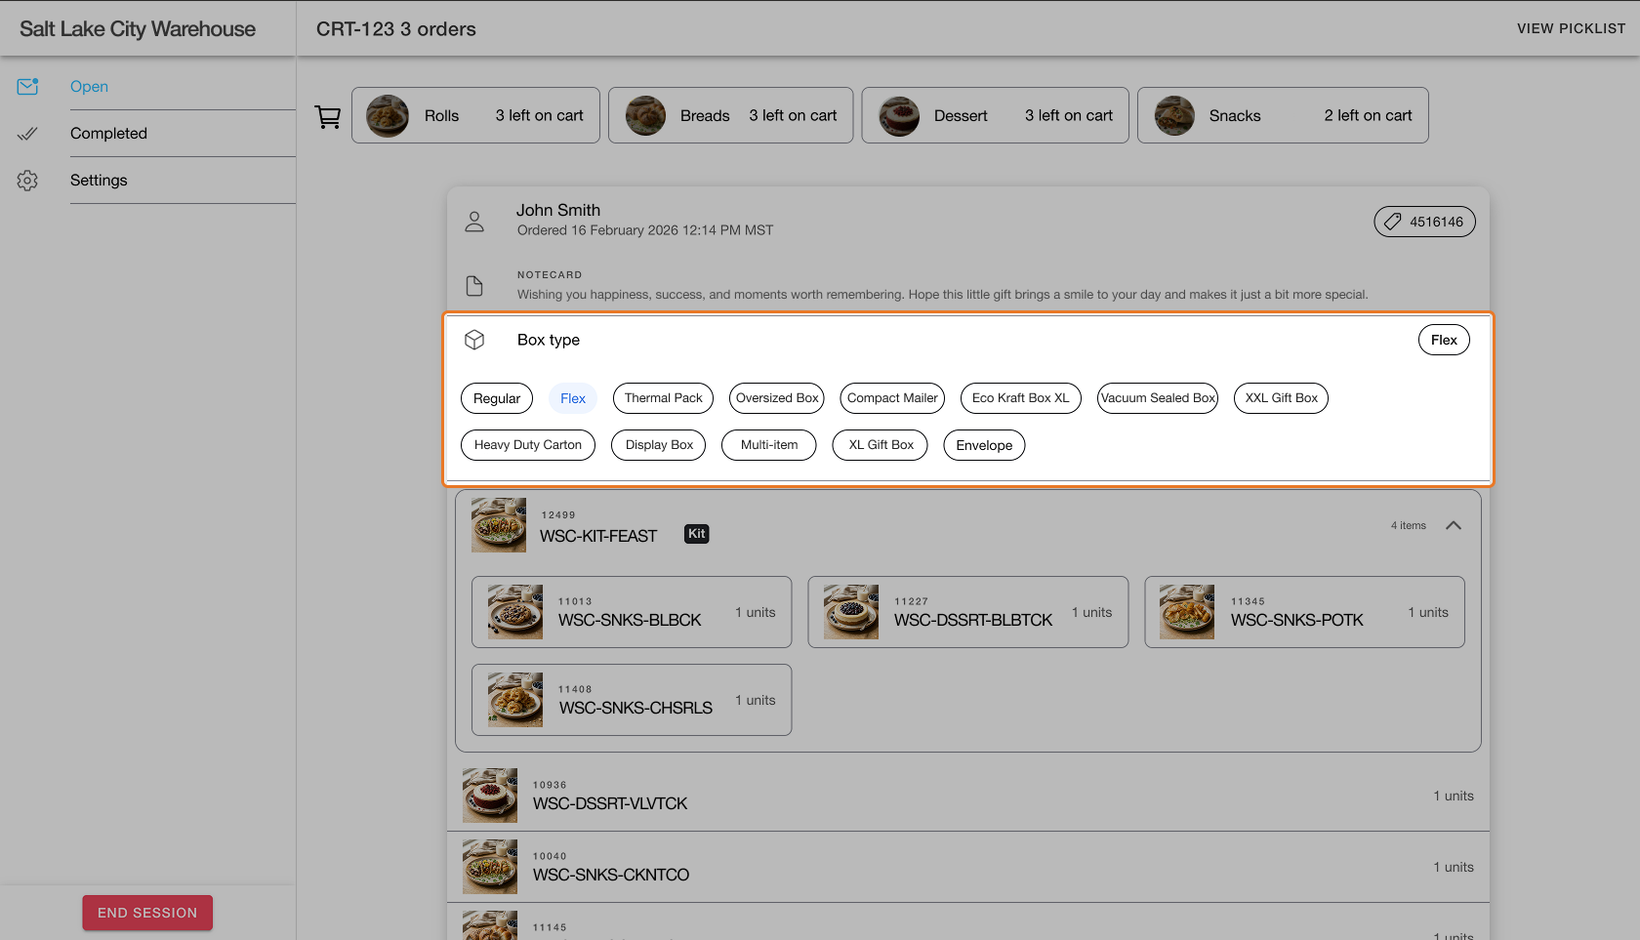Open Settings in sidebar
This screenshot has height=940, width=1640.
tap(99, 181)
